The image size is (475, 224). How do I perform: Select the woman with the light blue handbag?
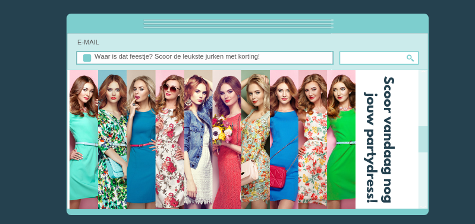tap(112, 139)
